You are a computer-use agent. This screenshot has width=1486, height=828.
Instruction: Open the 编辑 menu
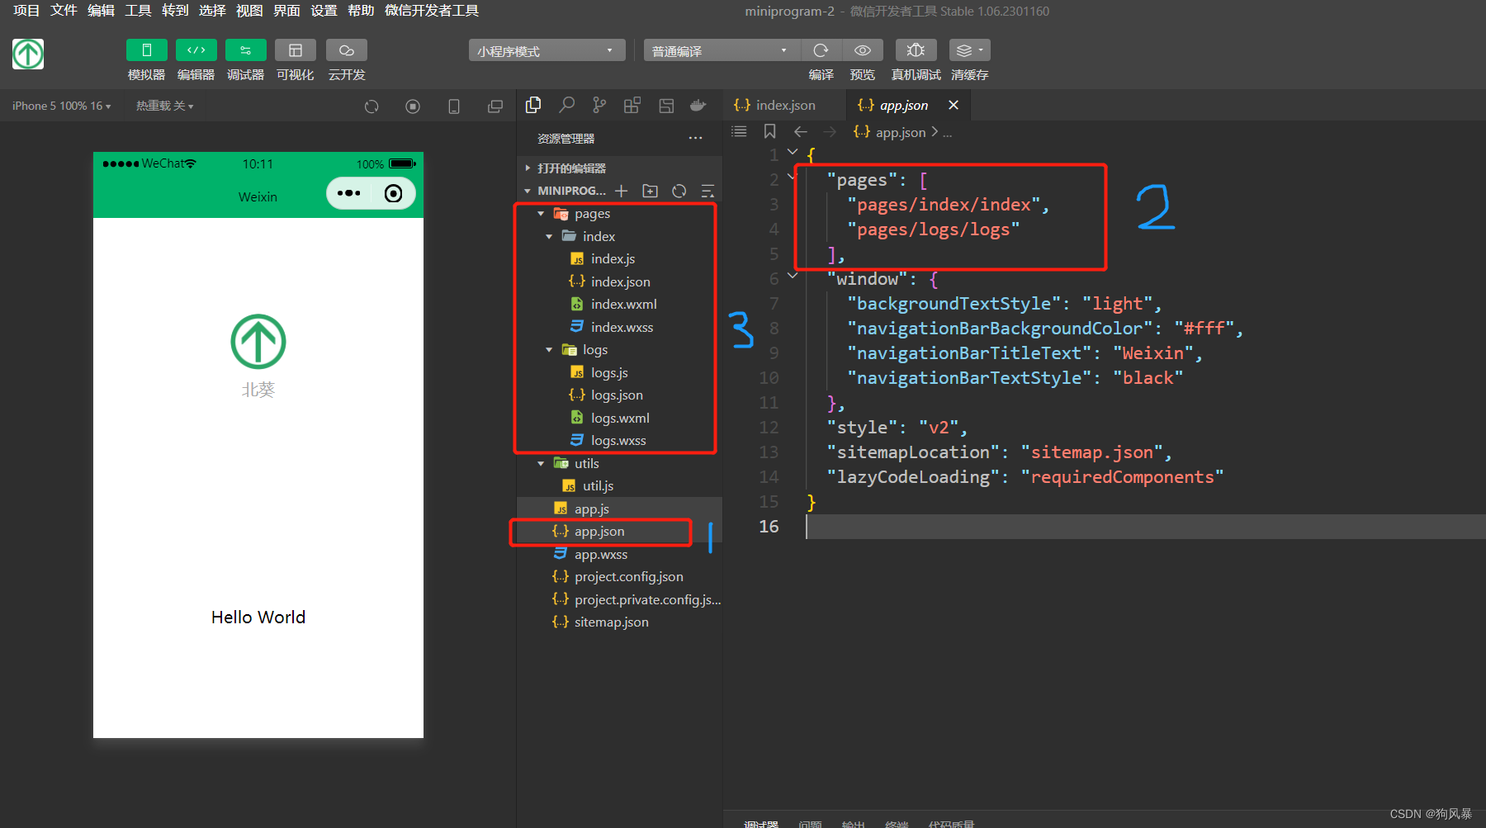coord(101,11)
